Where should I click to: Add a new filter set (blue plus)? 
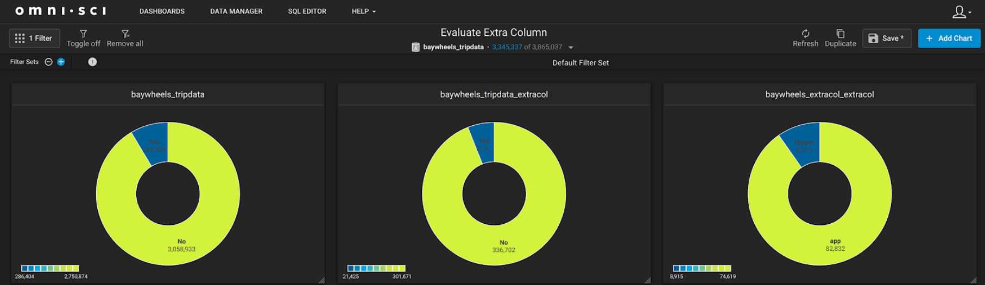click(x=61, y=62)
